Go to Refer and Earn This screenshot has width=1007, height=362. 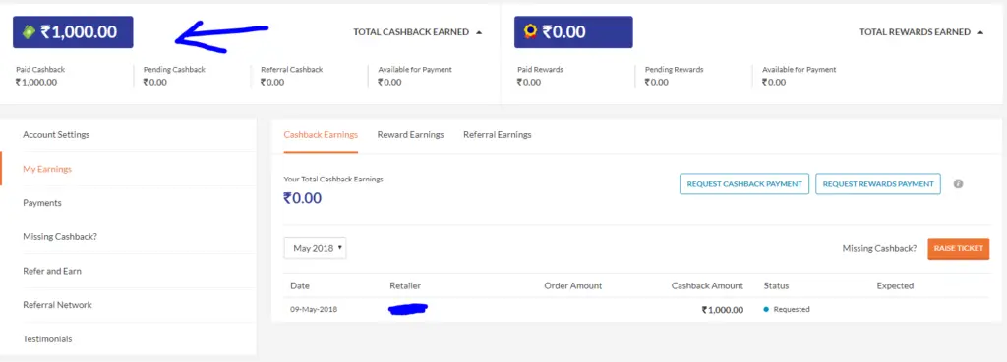(x=52, y=271)
